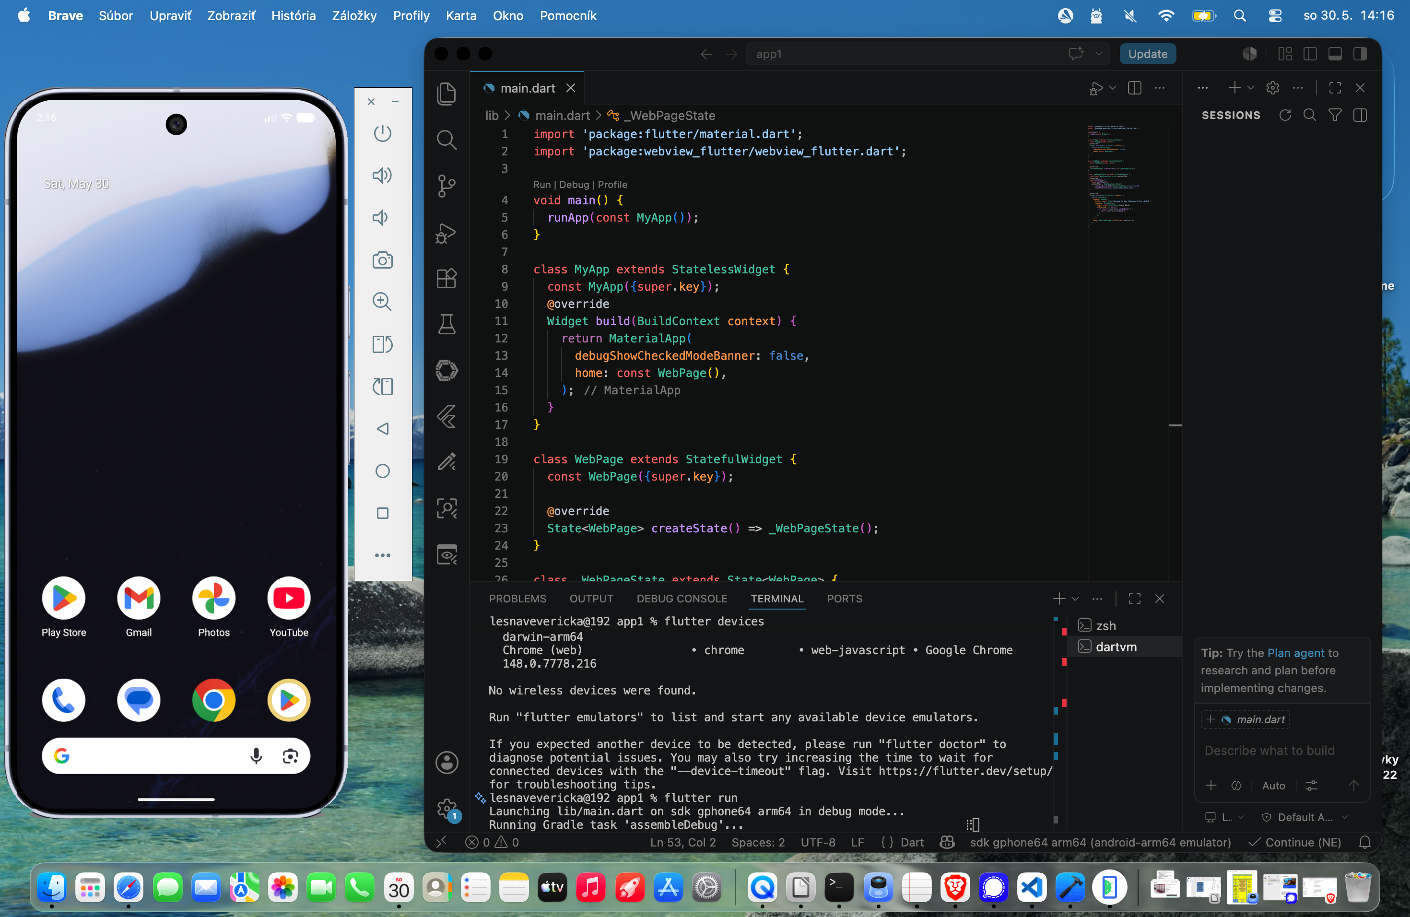Open the Customize Layout control
The image size is (1410, 917).
1285,54
